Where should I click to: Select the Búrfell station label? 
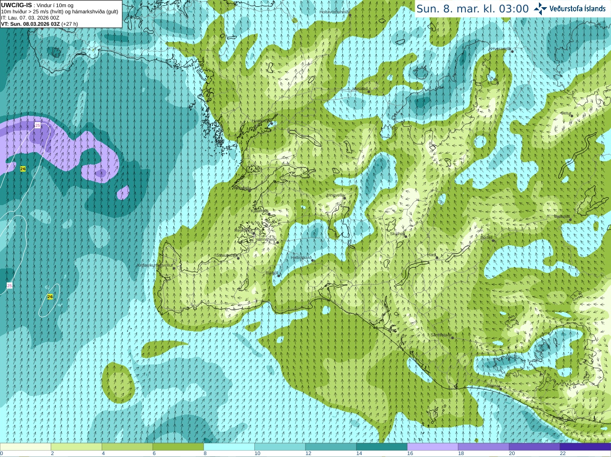pos(486,238)
